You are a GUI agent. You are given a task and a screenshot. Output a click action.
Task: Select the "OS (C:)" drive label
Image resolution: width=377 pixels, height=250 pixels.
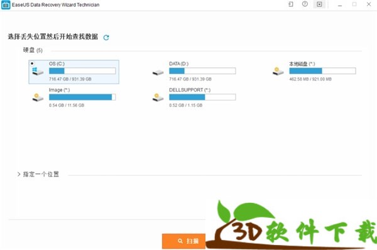point(57,63)
